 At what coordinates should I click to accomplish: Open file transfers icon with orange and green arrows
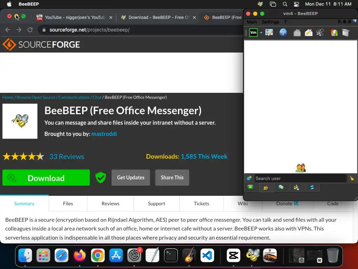(334, 33)
